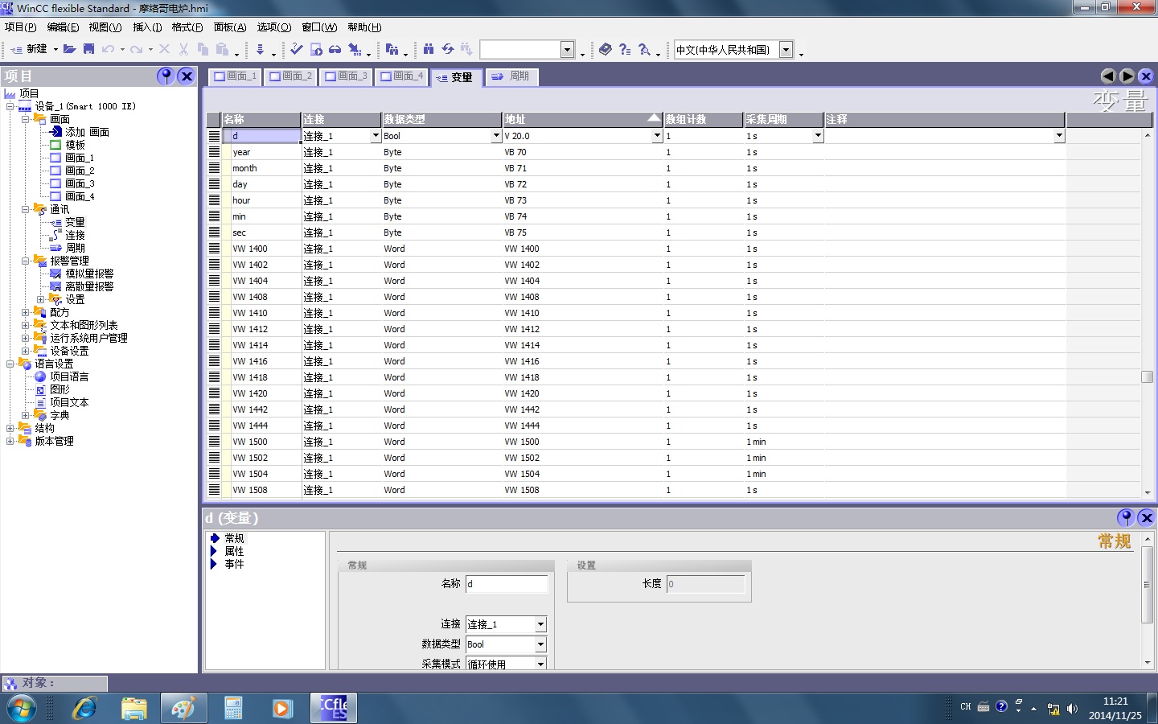The image size is (1158, 724).
Task: Switch to the 周期 tab
Action: point(511,76)
